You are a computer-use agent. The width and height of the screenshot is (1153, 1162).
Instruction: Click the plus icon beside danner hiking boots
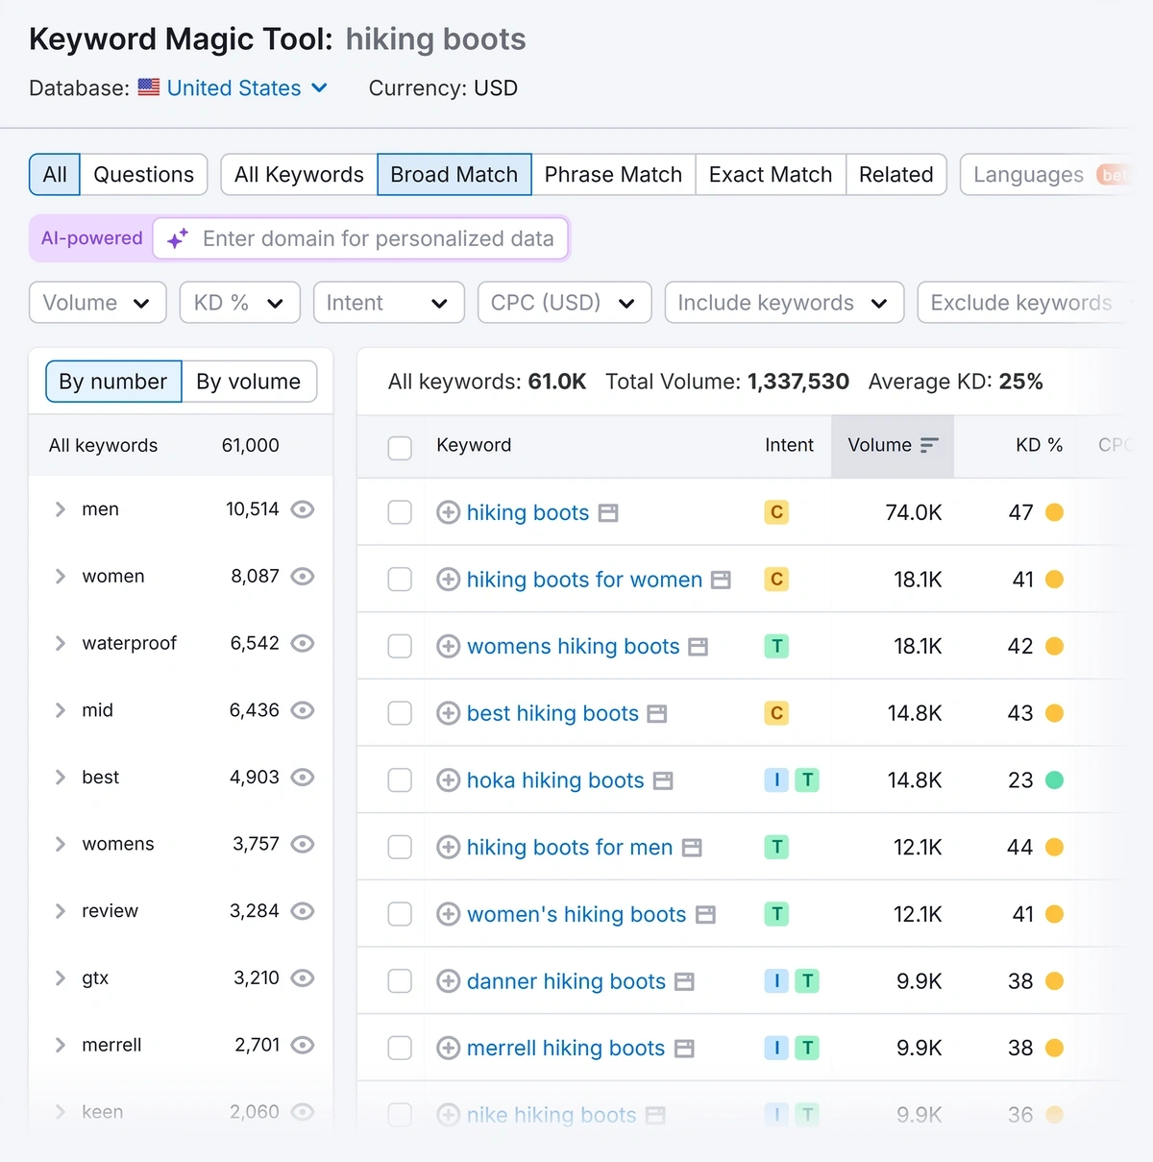(448, 981)
